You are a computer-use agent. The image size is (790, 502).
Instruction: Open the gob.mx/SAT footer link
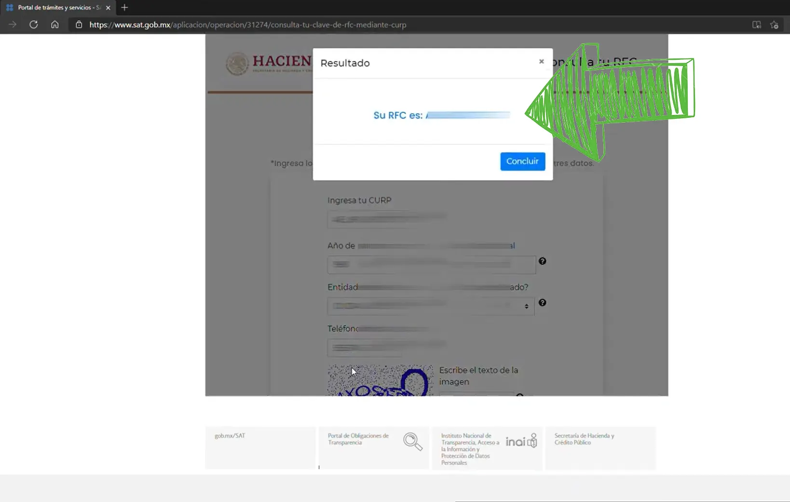230,436
